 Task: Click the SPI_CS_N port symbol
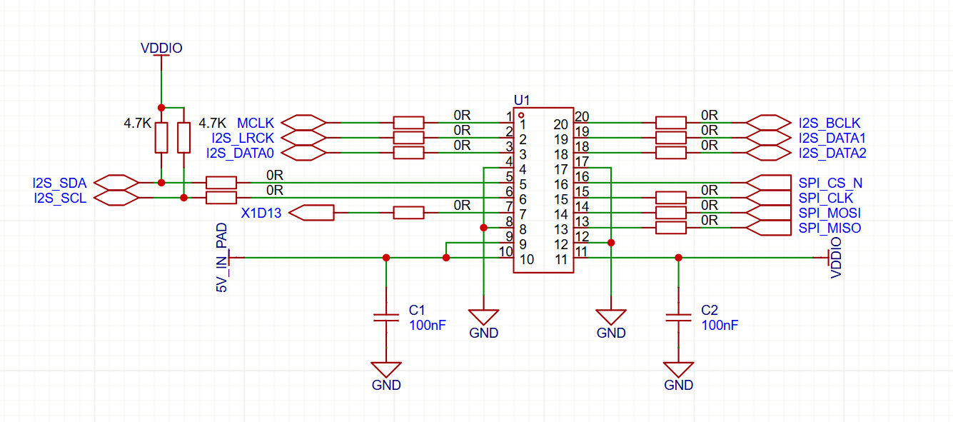click(770, 183)
